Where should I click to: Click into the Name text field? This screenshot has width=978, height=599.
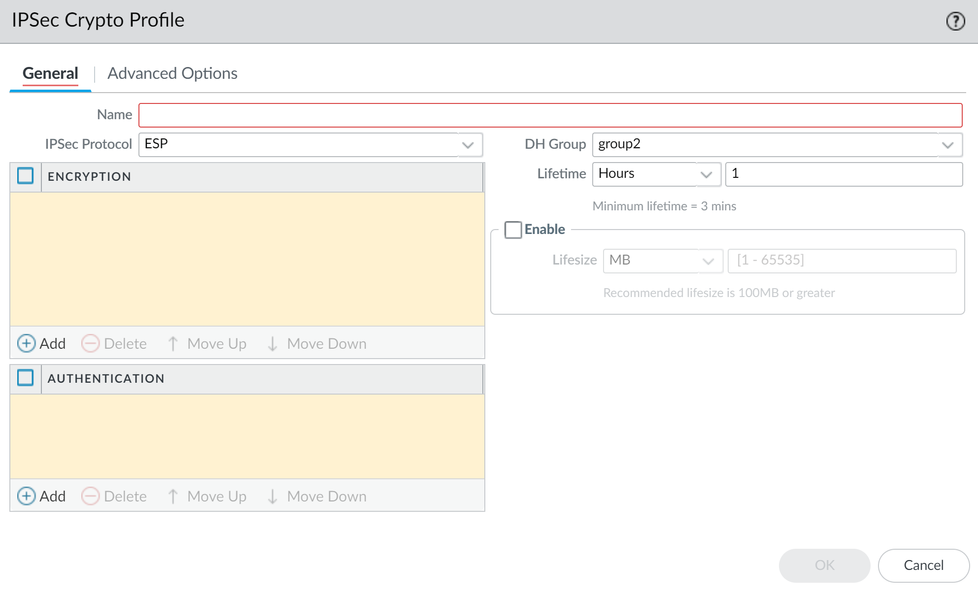point(550,115)
